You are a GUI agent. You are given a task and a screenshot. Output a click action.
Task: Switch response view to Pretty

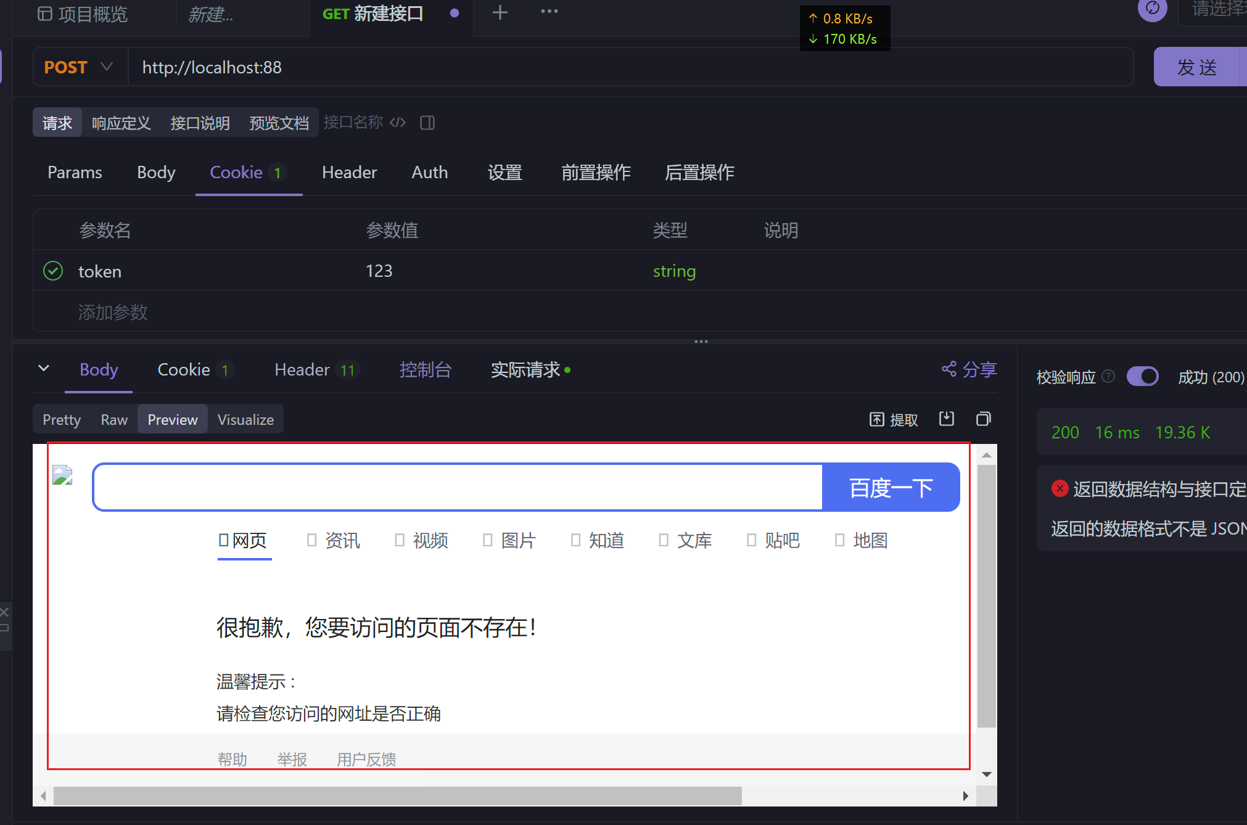(x=62, y=419)
